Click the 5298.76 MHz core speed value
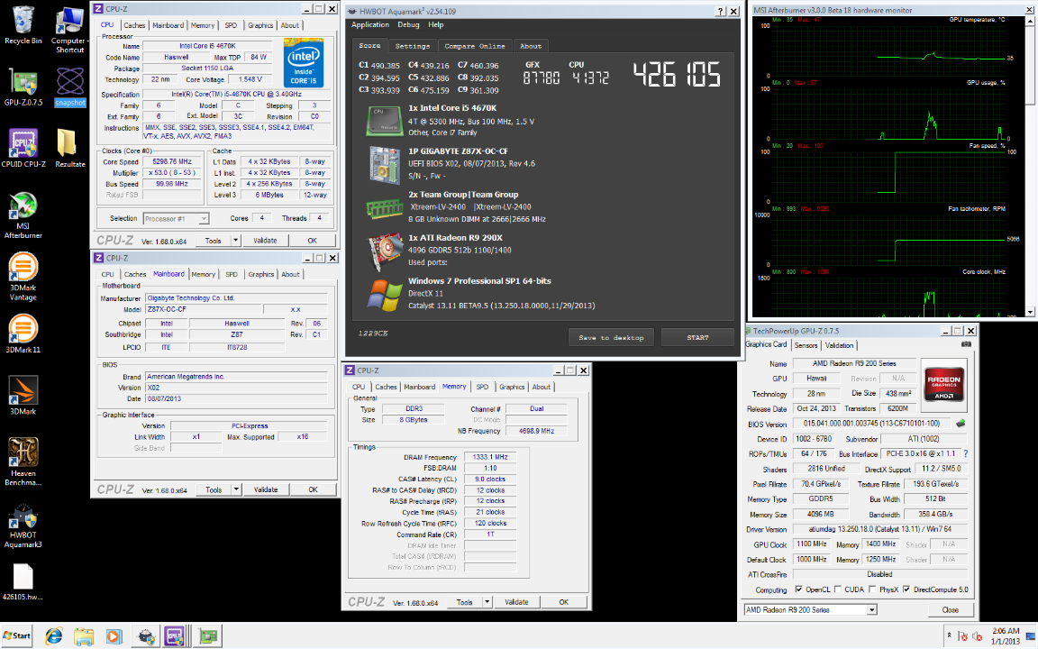Screen dimensions: 1038x649 171,161
